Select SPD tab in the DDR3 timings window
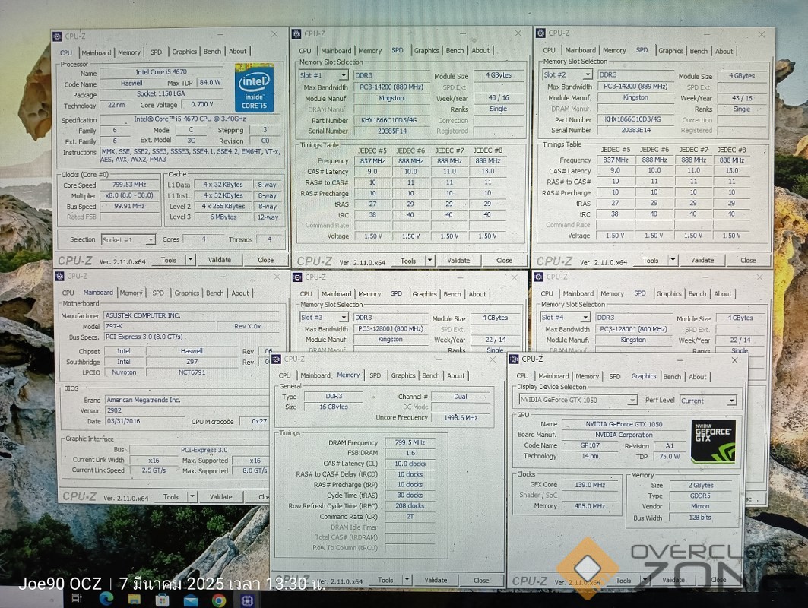The image size is (808, 608). [x=375, y=375]
